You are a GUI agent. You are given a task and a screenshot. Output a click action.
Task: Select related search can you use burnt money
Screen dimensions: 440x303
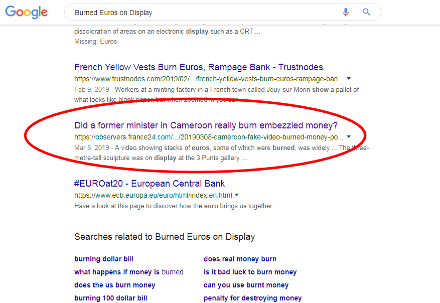(246, 285)
